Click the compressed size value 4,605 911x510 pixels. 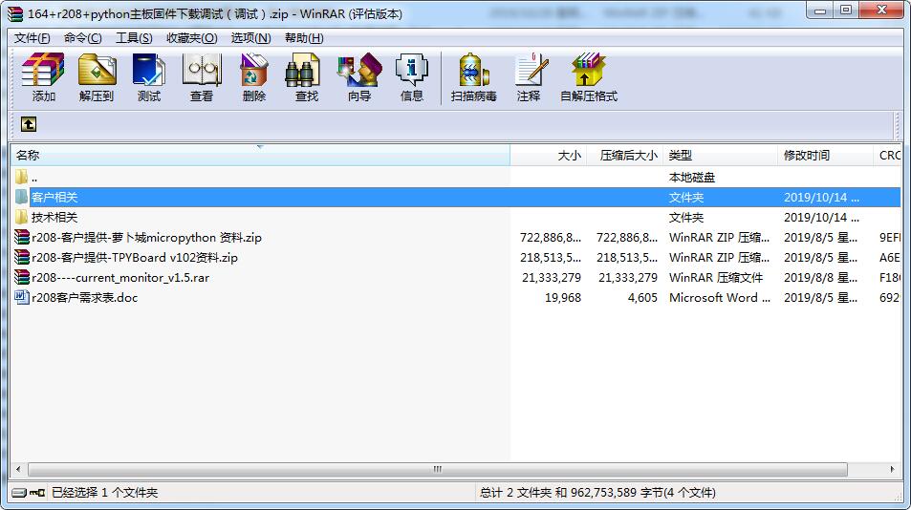(642, 298)
